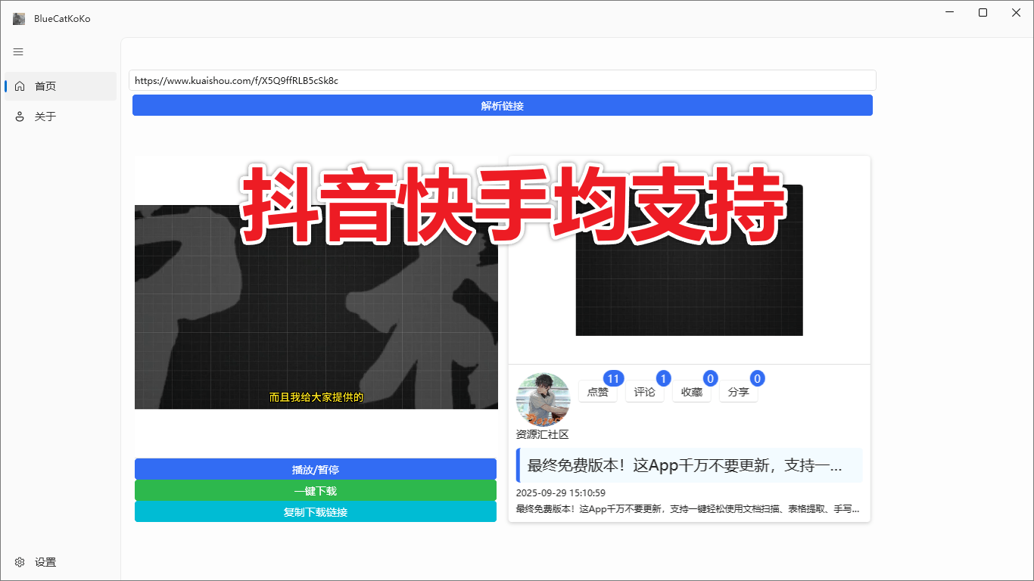Click the 评论 comment button
This screenshot has width=1034, height=581.
pyautogui.click(x=645, y=391)
